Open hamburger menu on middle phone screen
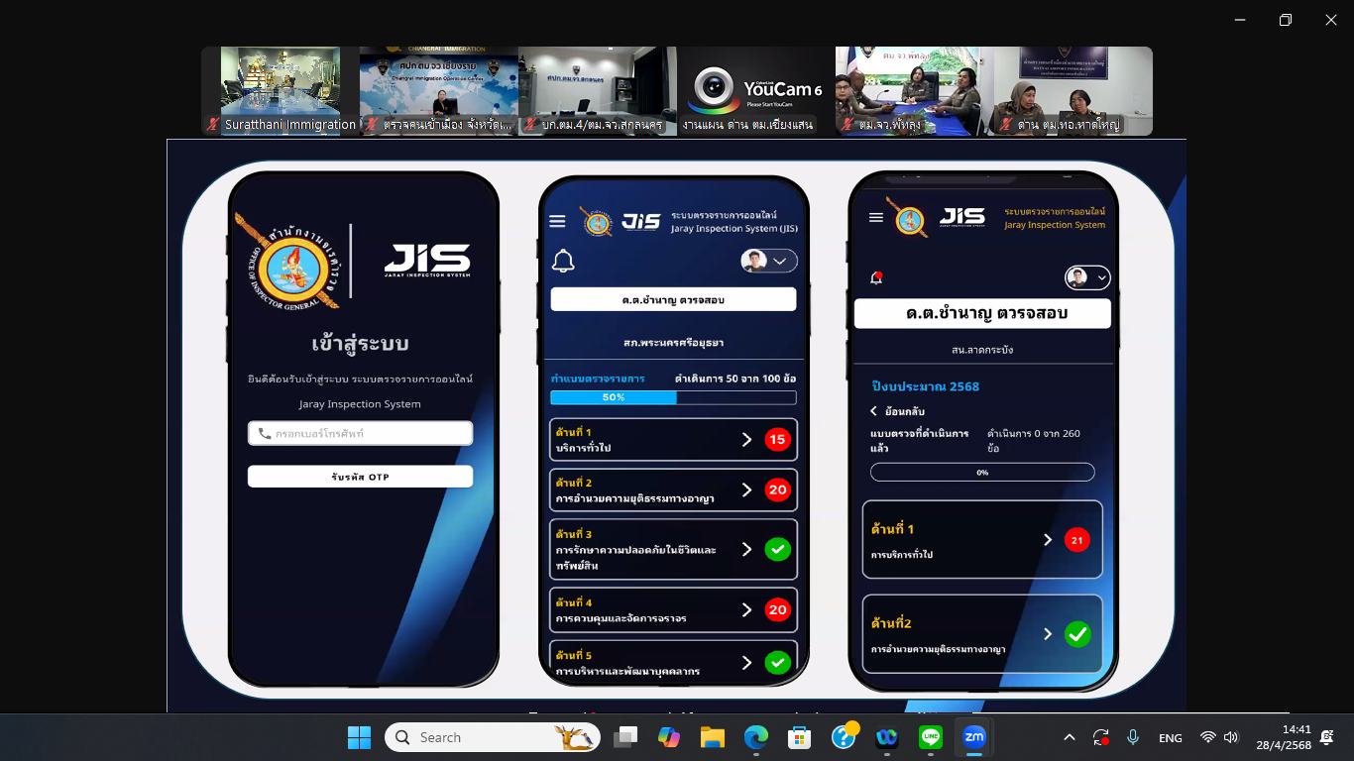Screen dimensions: 1354x761 557,221
